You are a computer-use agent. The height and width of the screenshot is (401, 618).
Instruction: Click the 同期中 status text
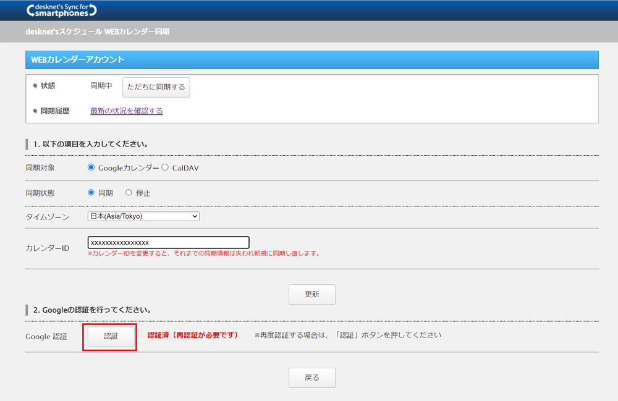[x=101, y=86]
